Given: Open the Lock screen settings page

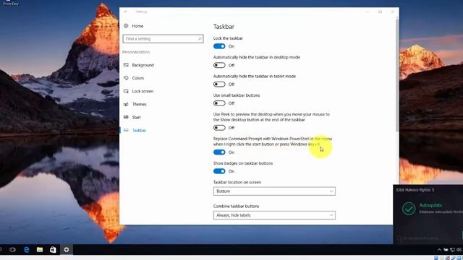Looking at the screenshot, I should (143, 91).
